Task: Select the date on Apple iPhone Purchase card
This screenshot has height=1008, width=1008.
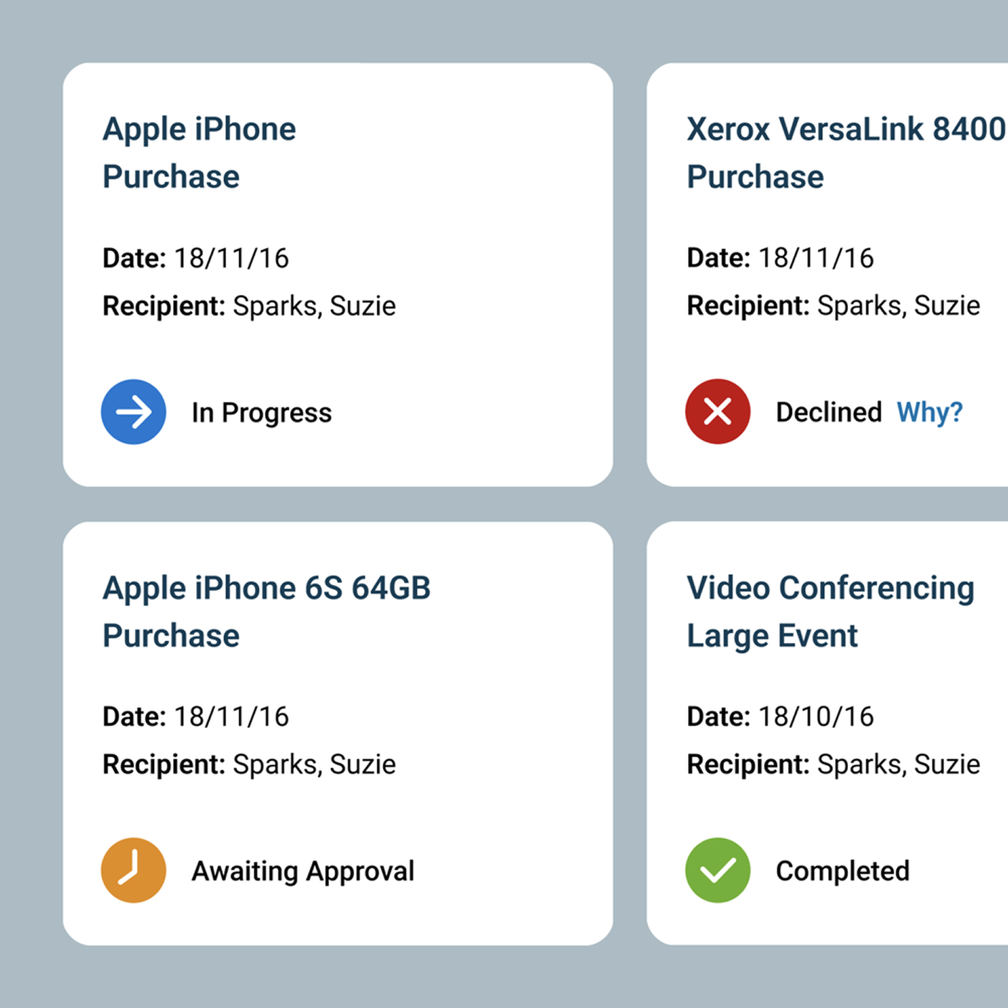Action: point(232,258)
